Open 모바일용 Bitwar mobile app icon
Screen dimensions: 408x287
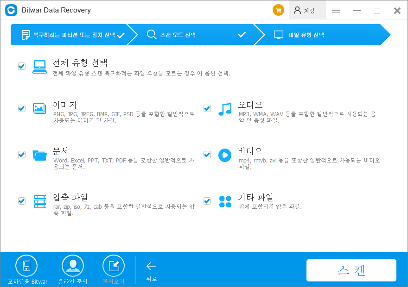pyautogui.click(x=26, y=265)
